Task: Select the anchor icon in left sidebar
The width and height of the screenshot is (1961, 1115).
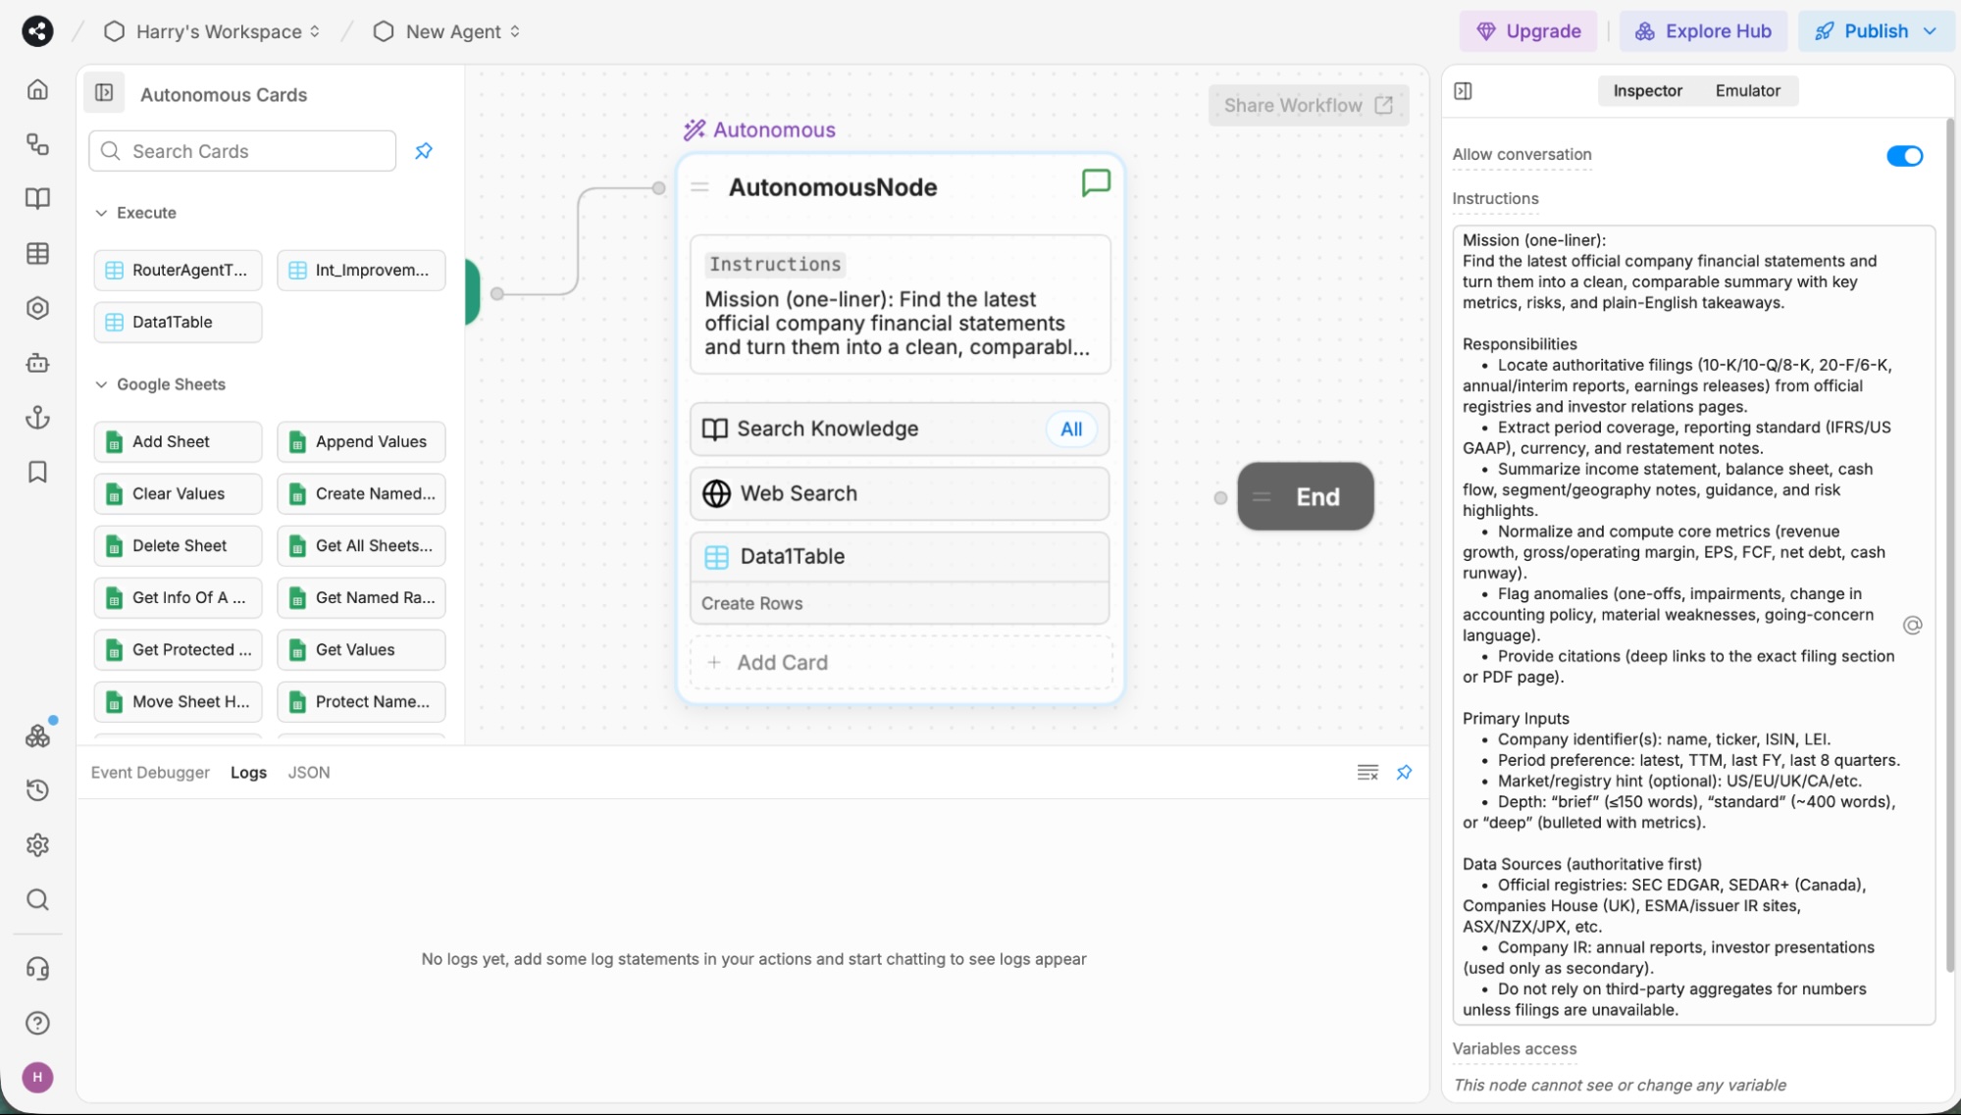Action: pyautogui.click(x=37, y=418)
